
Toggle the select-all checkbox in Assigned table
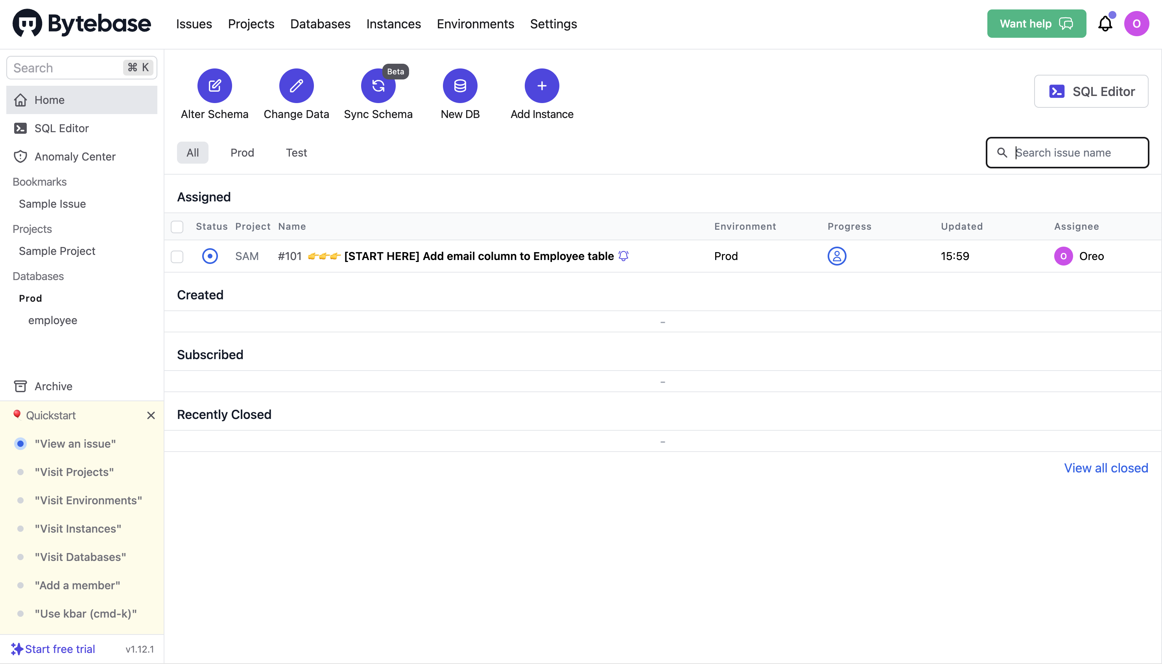click(x=177, y=226)
